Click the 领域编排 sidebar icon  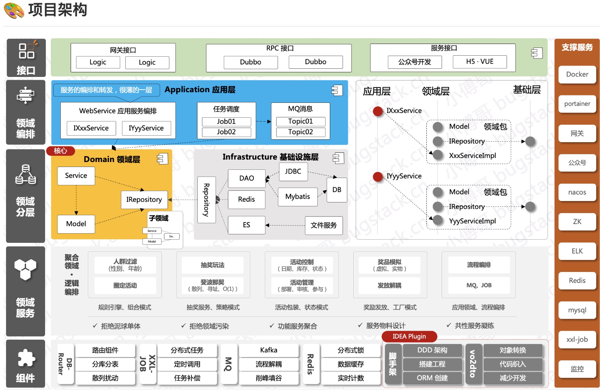coord(26,95)
